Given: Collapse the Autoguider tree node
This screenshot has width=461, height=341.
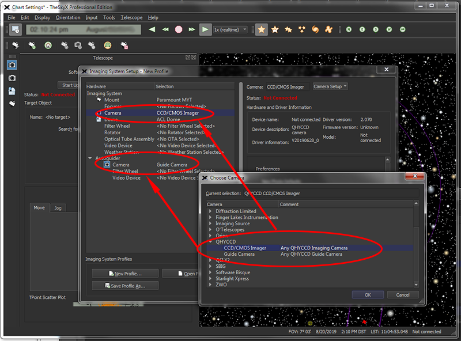Looking at the screenshot, I should pyautogui.click(x=90, y=158).
